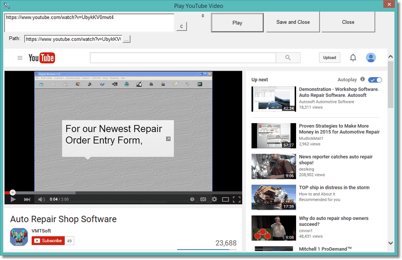Open 'News reporter catches auto repair shops' thumbnail
402x260 pixels.
coord(273,166)
